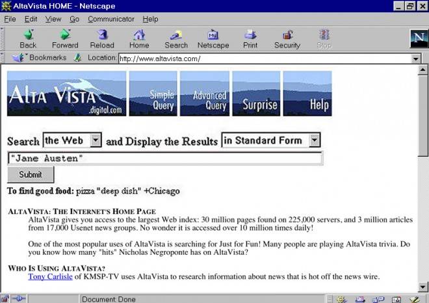
Task: Click the Submit search button
Action: tap(31, 174)
